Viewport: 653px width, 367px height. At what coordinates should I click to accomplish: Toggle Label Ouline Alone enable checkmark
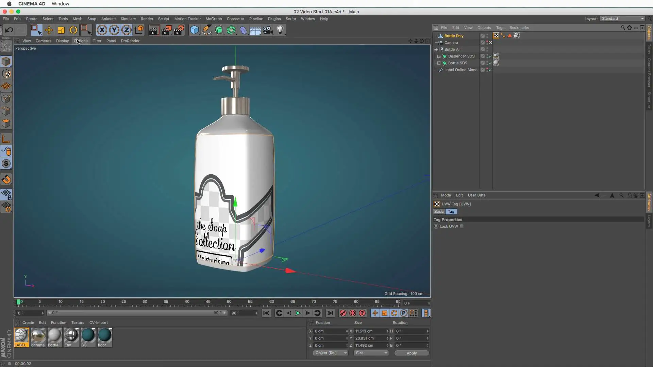(490, 70)
